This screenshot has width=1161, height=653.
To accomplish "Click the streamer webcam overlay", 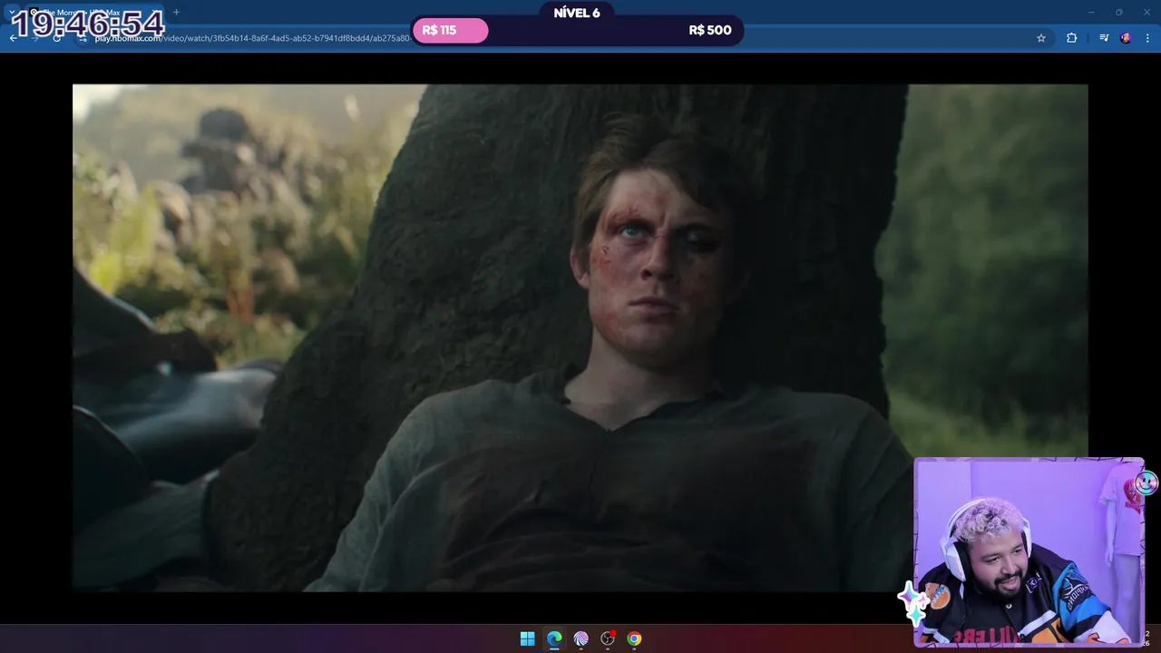I will (x=1029, y=551).
